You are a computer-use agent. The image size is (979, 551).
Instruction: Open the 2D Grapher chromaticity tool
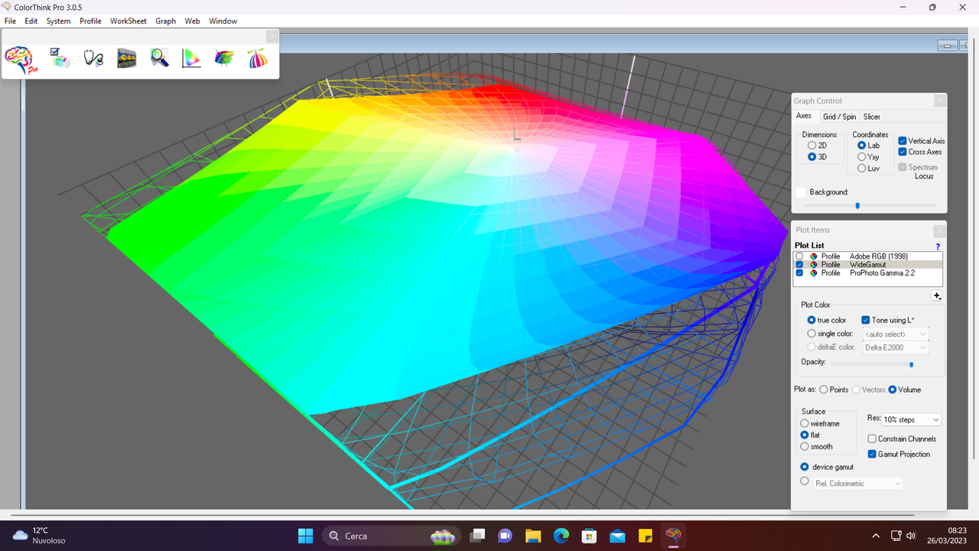point(191,57)
